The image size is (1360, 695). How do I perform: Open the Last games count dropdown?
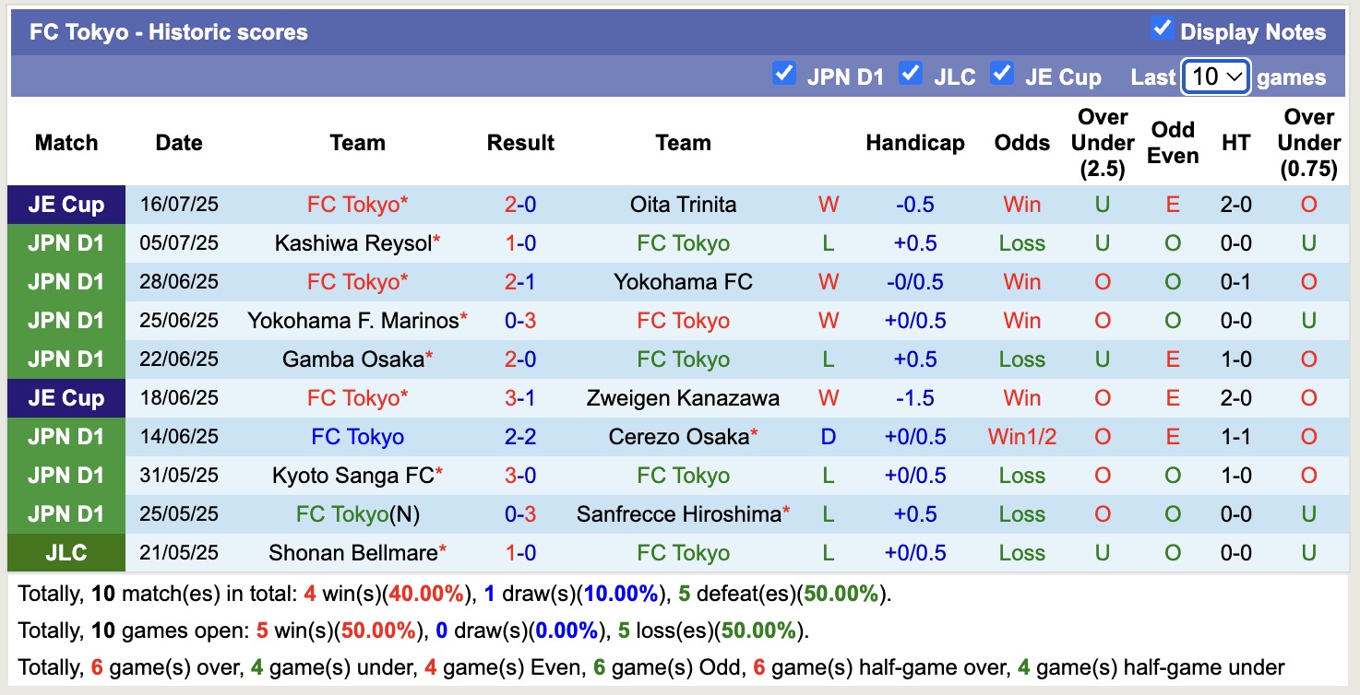click(x=1215, y=77)
